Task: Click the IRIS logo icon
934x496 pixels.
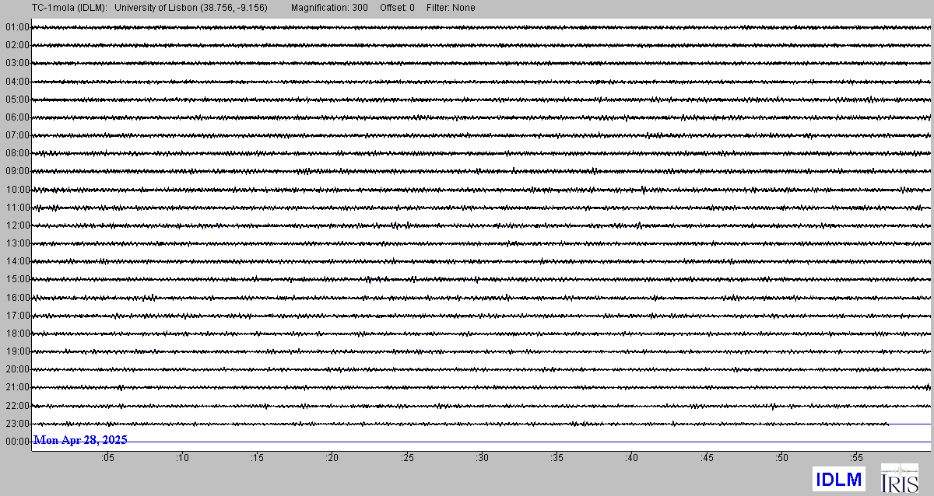Action: pos(899,478)
